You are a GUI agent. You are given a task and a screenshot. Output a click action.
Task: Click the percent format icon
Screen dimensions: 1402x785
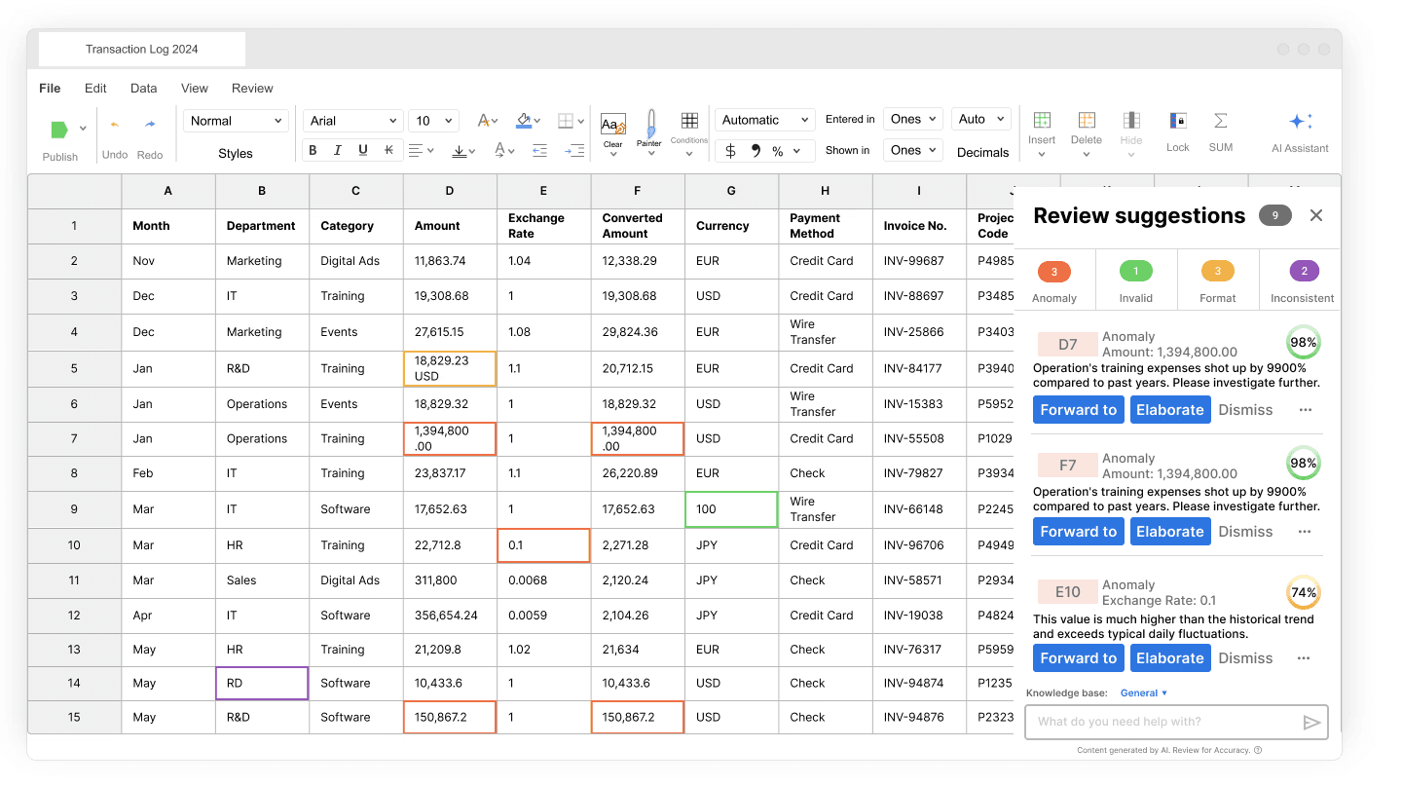point(776,151)
